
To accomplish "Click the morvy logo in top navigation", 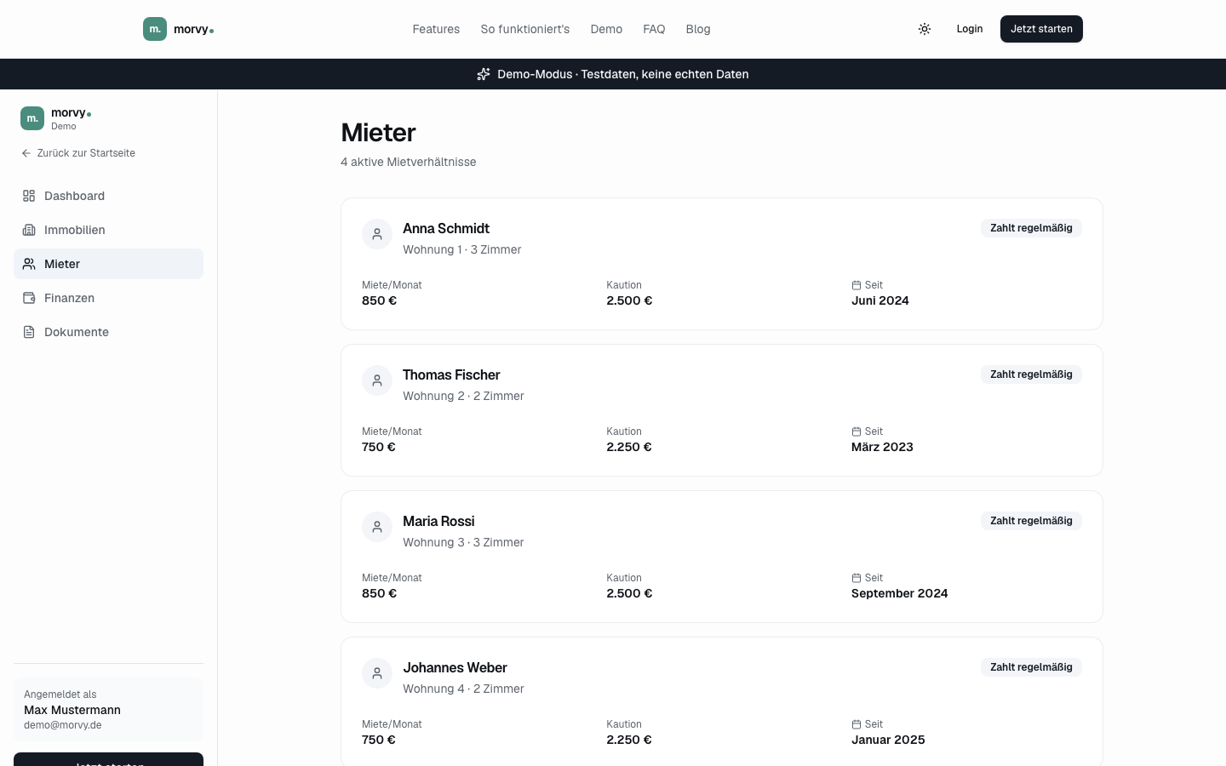I will [179, 29].
